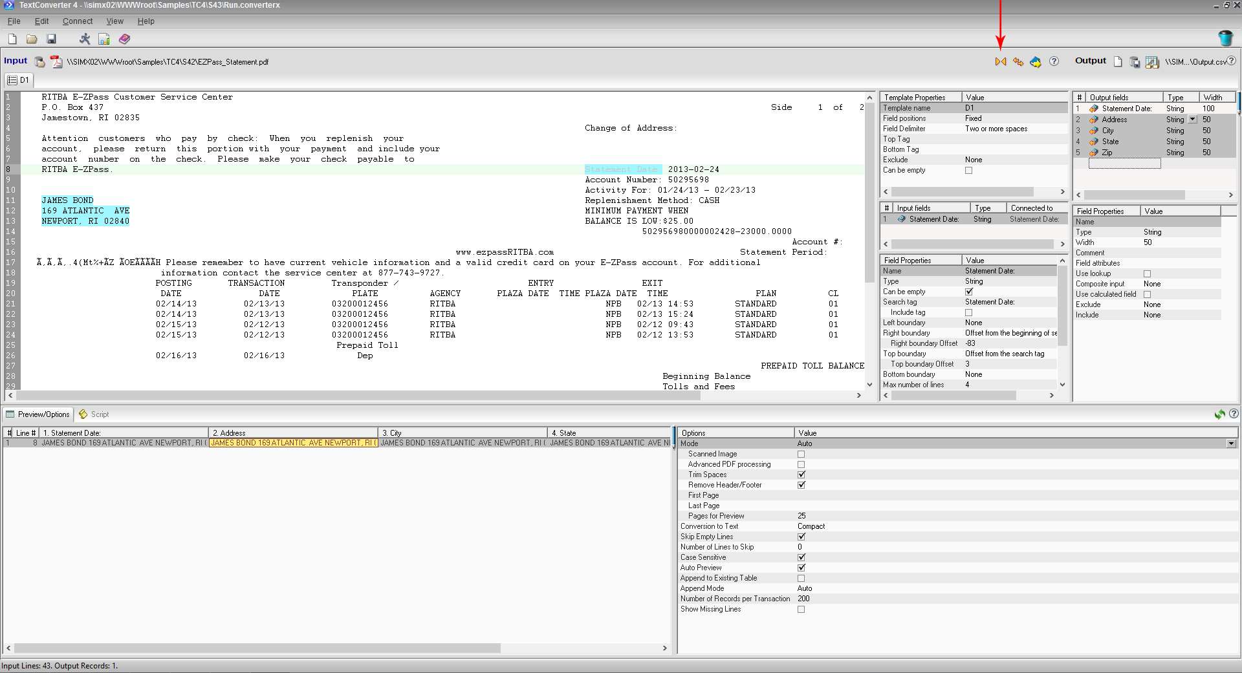The image size is (1242, 673).
Task: Click Conversion to Text Compact value
Action: 811,526
